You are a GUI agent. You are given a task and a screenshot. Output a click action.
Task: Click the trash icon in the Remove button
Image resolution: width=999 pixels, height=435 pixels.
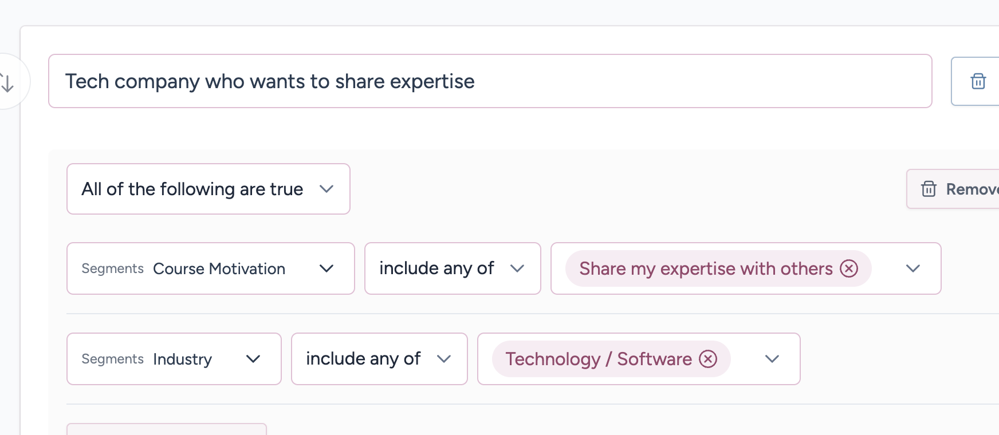[929, 189]
